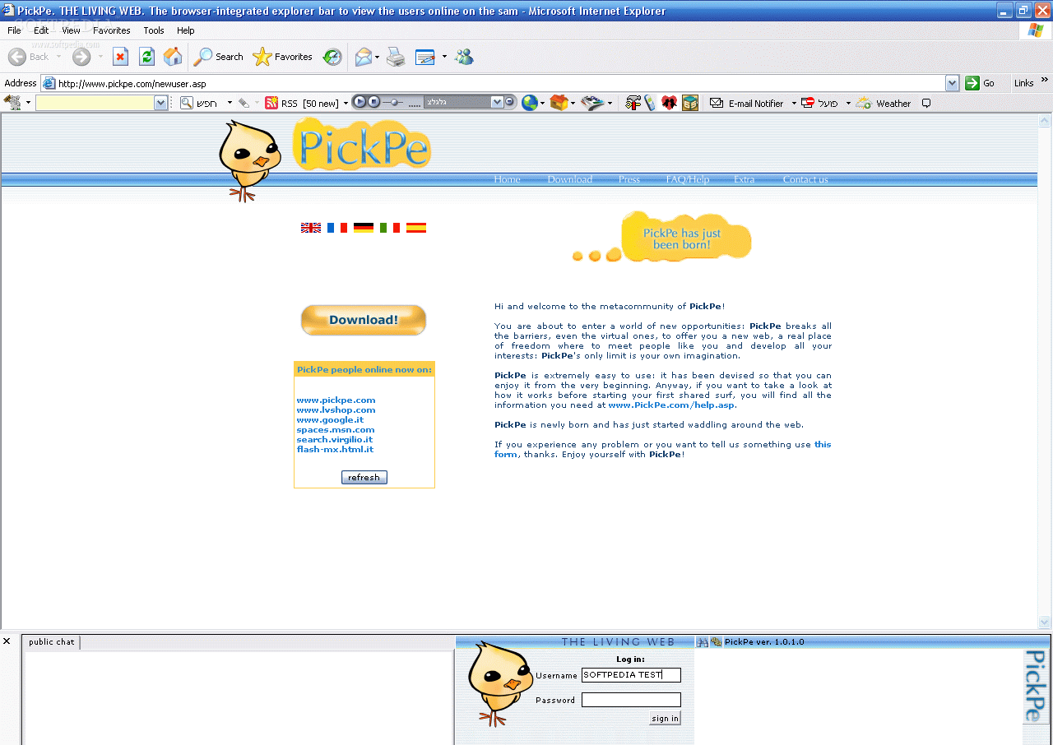Click the hammer tools toolbar icon
This screenshot has height=745, width=1053.
633,103
